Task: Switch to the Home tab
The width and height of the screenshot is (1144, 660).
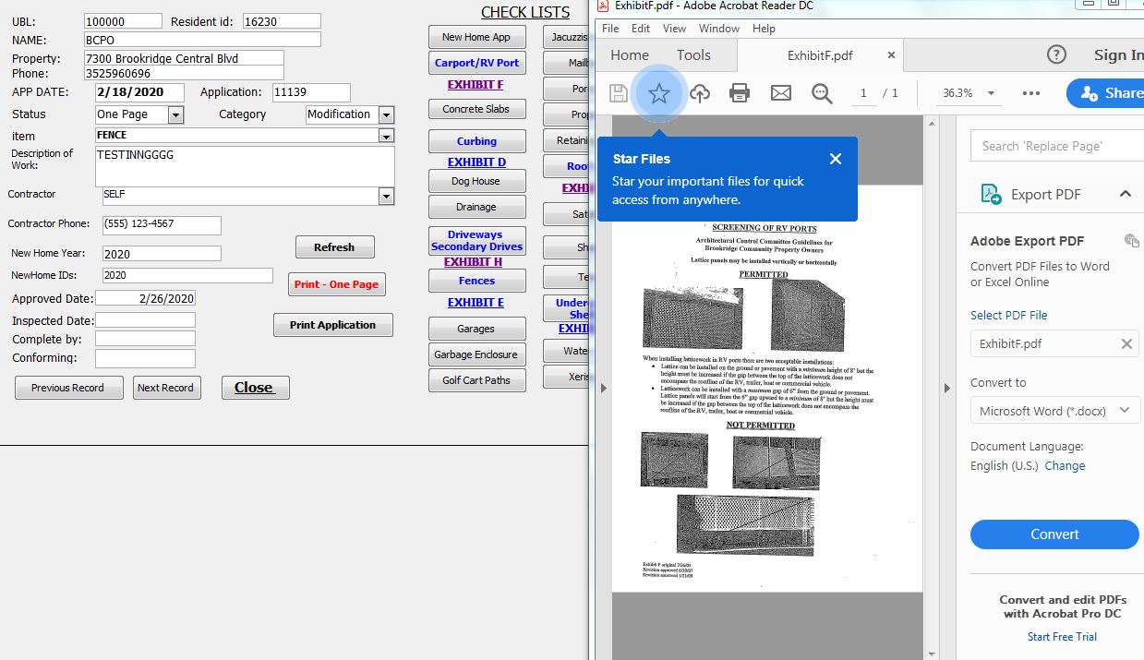Action: 630,55
